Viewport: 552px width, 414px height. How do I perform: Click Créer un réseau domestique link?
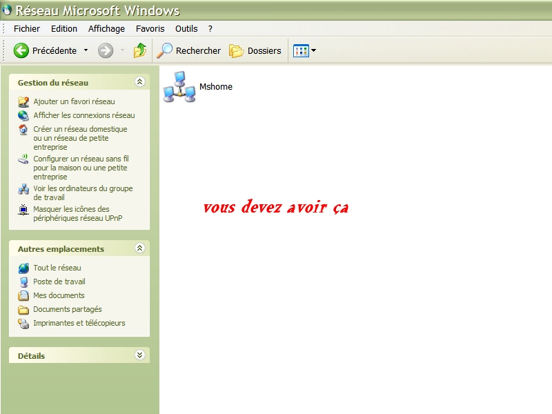(x=80, y=138)
